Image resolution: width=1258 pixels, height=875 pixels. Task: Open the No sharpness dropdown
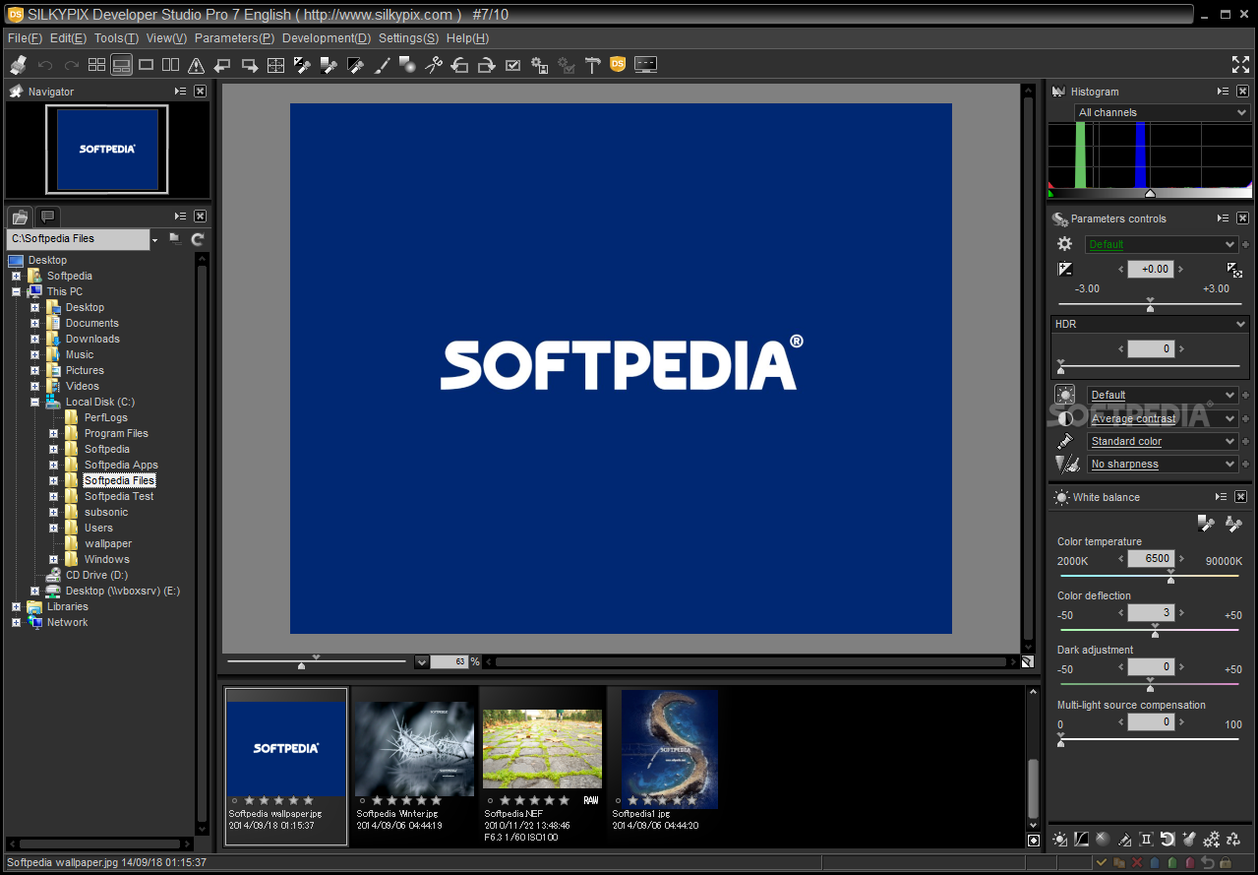[x=1162, y=464]
